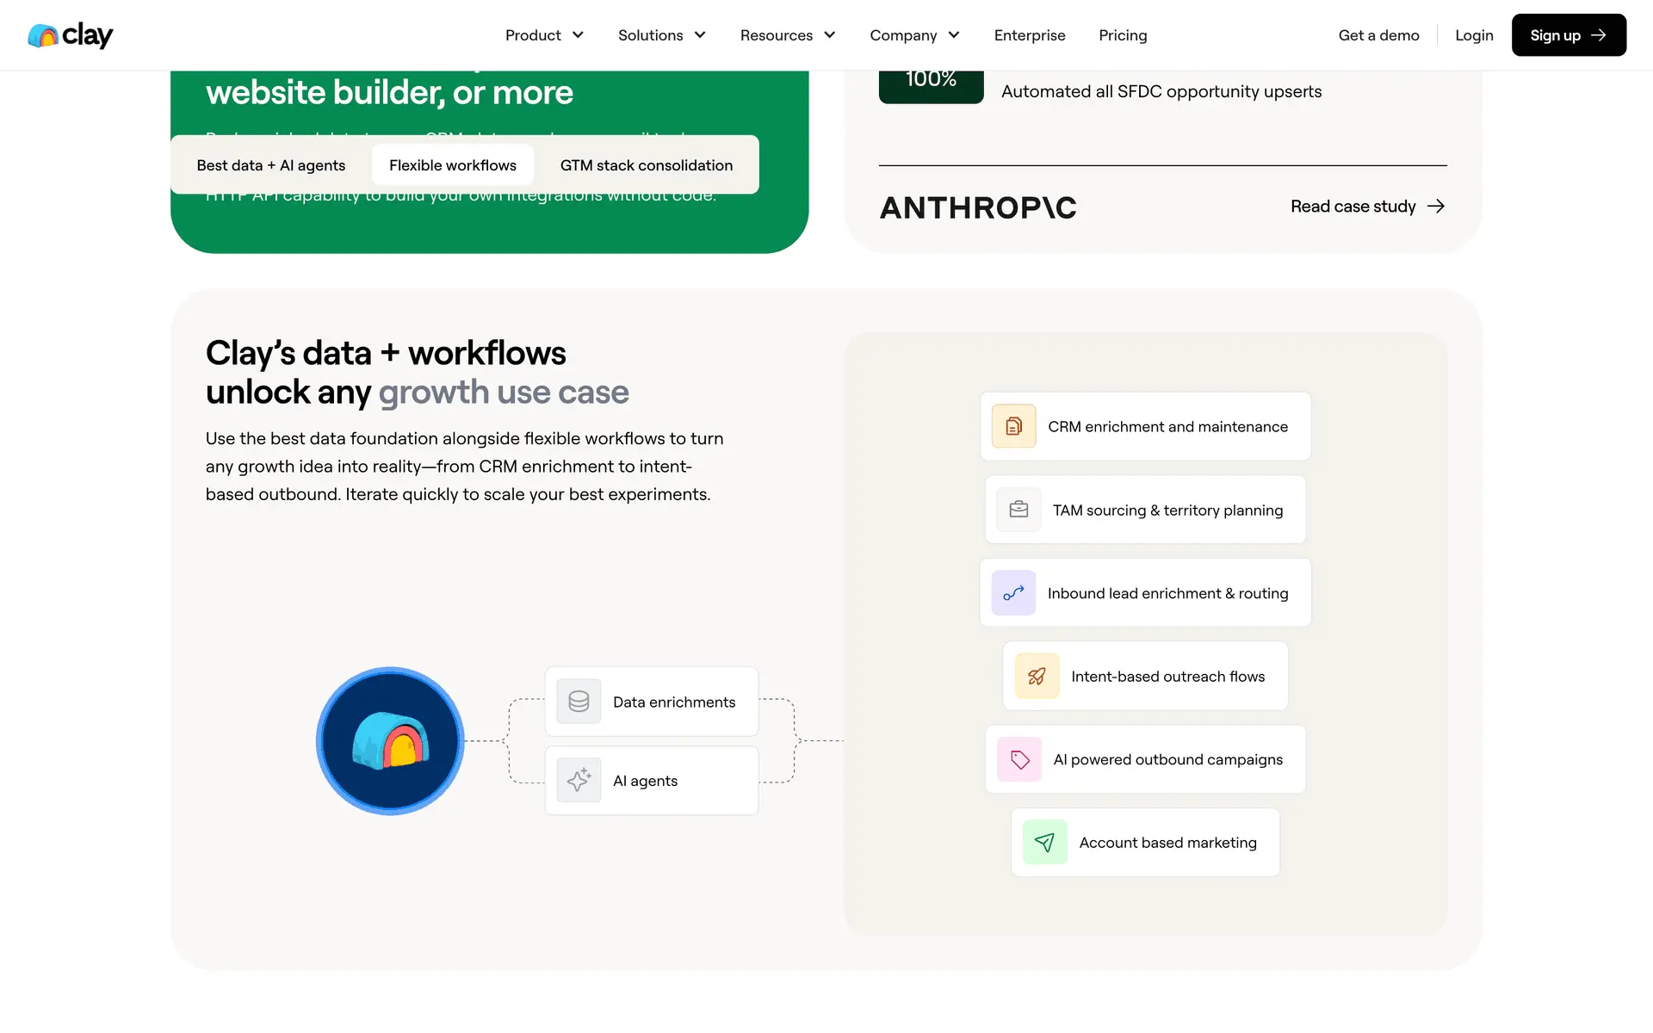Open the Company dropdown

913,35
